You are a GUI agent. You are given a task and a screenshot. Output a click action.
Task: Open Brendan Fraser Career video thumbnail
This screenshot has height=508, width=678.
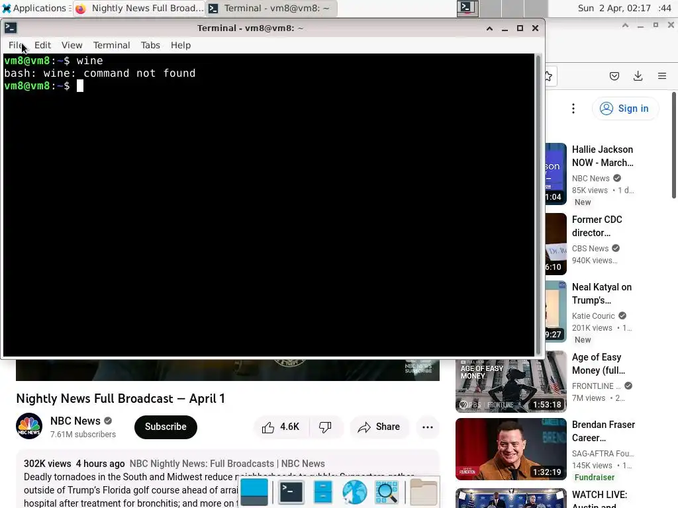point(510,449)
